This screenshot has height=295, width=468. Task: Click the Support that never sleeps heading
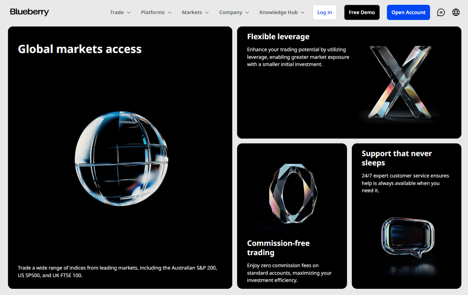pyautogui.click(x=397, y=158)
